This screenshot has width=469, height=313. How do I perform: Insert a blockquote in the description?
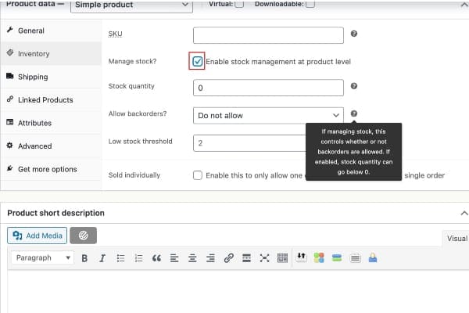tap(156, 257)
